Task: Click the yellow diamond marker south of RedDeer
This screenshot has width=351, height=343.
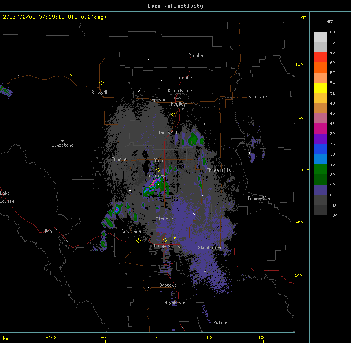Action: [173, 114]
